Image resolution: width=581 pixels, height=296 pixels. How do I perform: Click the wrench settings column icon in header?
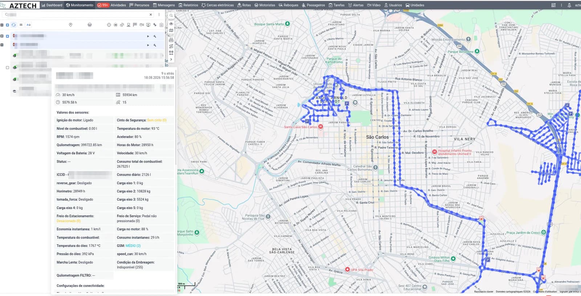click(155, 25)
